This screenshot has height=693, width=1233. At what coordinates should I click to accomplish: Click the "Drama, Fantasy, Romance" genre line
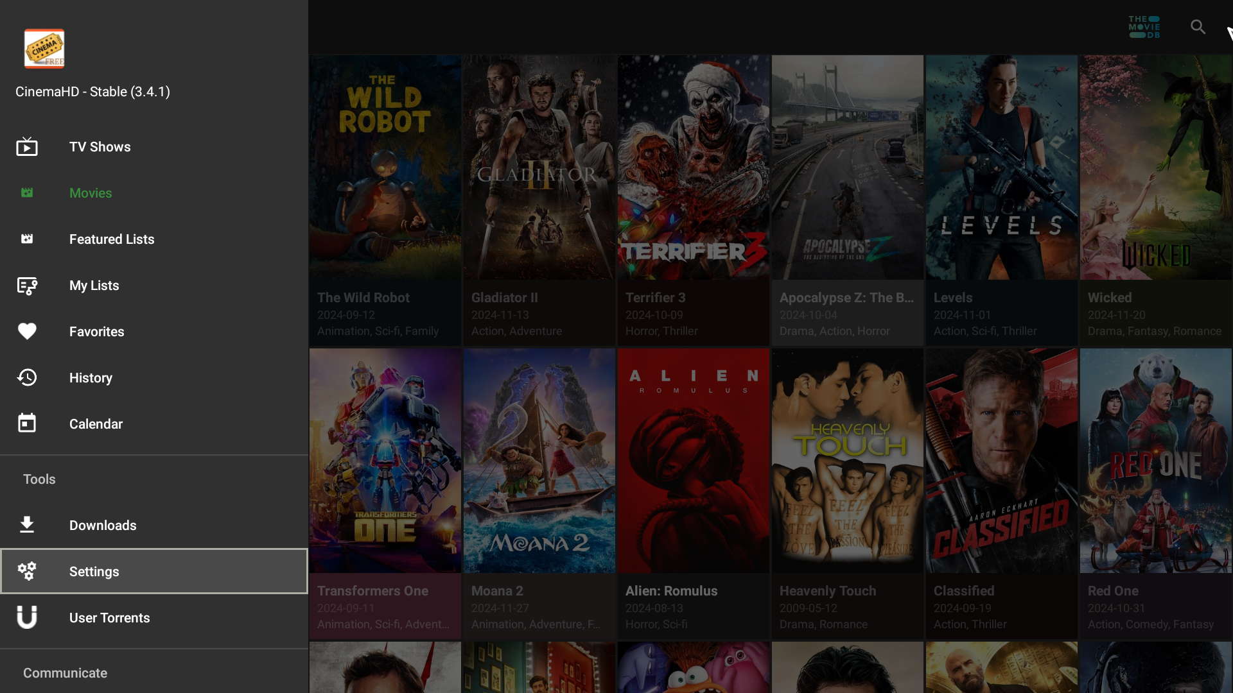tap(1155, 331)
